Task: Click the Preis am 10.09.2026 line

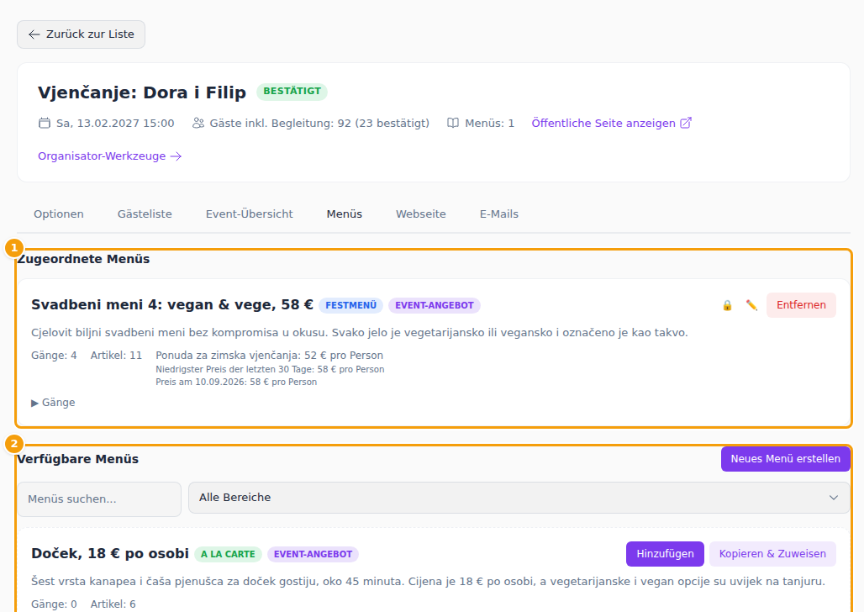Action: click(x=236, y=382)
